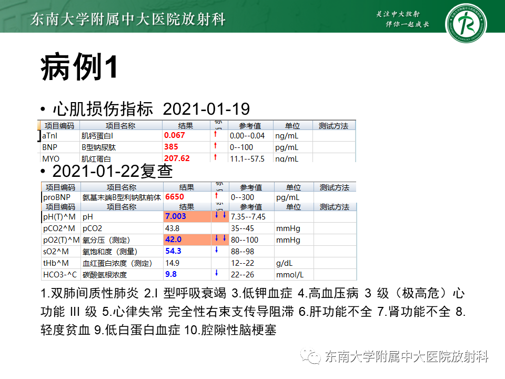The height and width of the screenshot is (379, 505).
Task: Click red up arrow in aTnI row
Action: (x=216, y=134)
